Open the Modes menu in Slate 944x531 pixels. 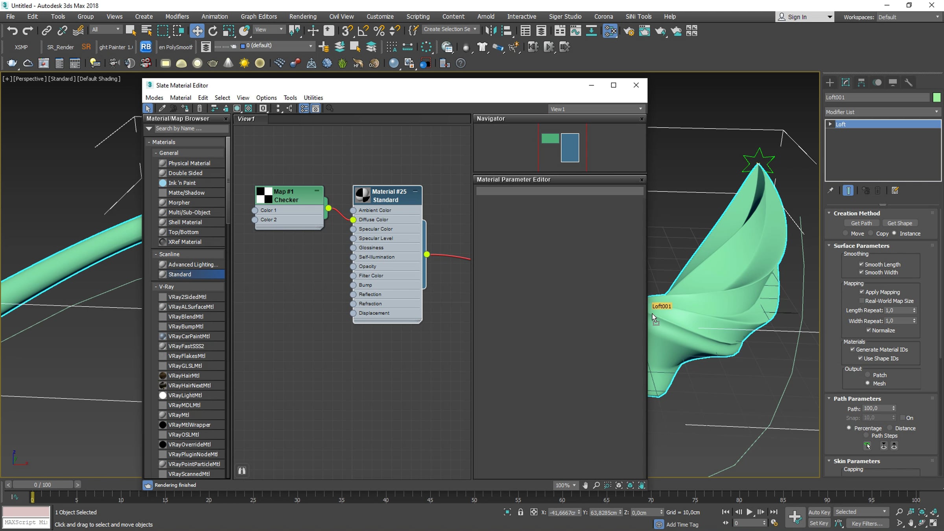[154, 98]
